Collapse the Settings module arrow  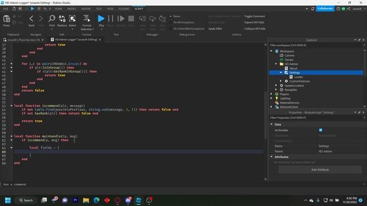coord(281,73)
